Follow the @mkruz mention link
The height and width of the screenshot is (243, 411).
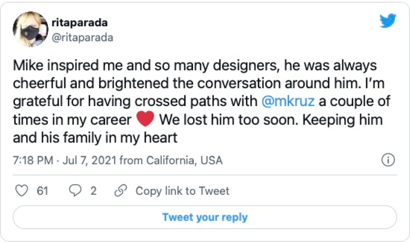coord(285,101)
